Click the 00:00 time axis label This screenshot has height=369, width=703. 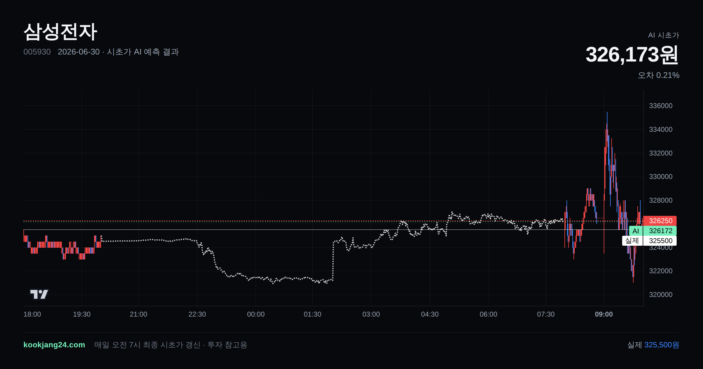tap(256, 314)
